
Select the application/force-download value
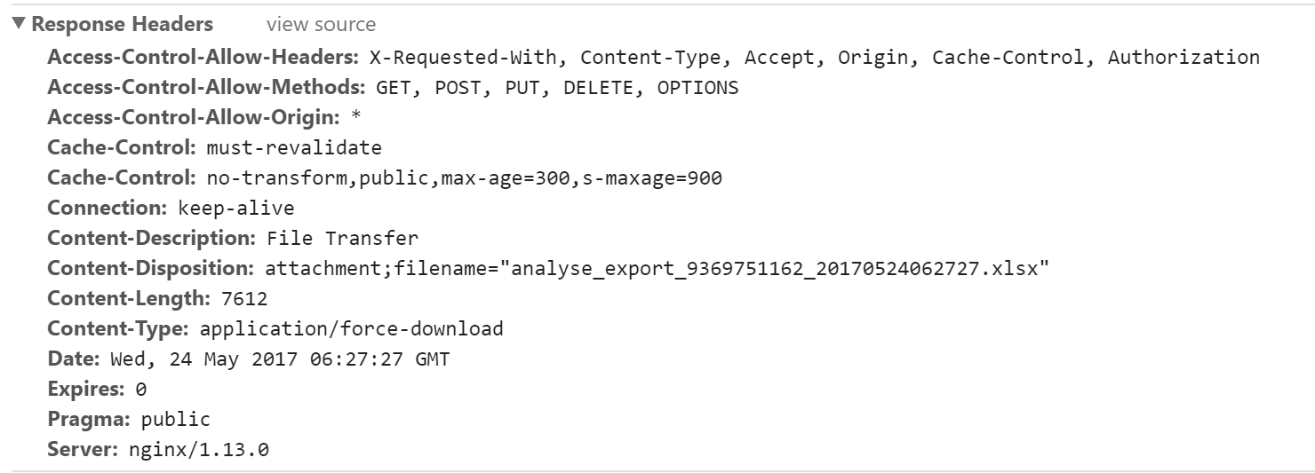click(x=352, y=329)
